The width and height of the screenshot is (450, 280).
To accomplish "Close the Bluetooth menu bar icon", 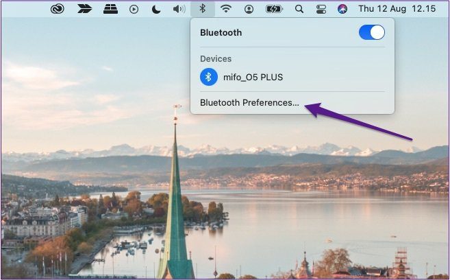I will (x=202, y=9).
